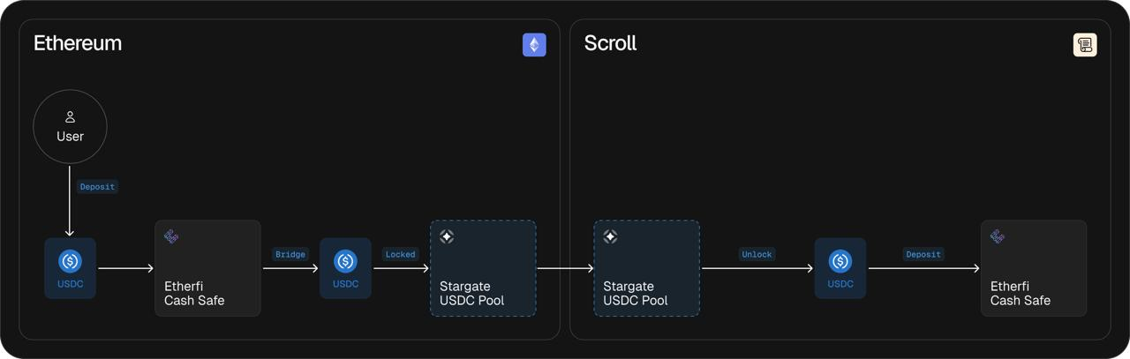Select the USDC coin between Bridge and Locked

click(x=345, y=261)
